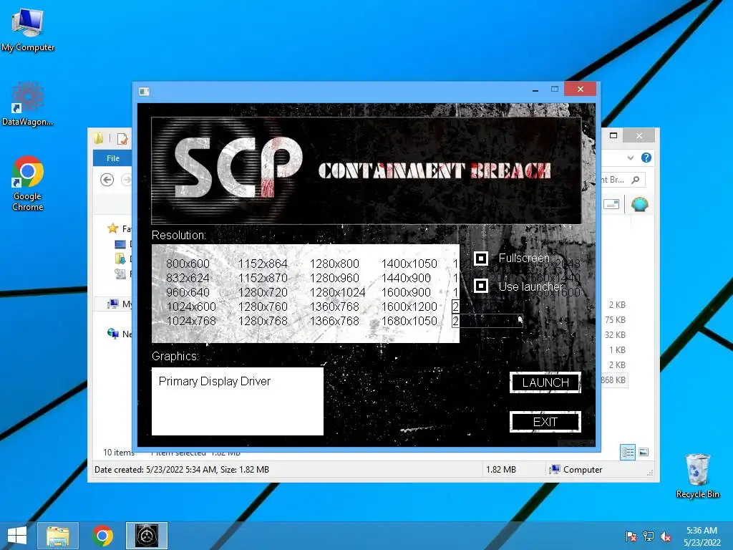
Task: Select the 32 KB file row in Explorer
Action: tap(615, 335)
